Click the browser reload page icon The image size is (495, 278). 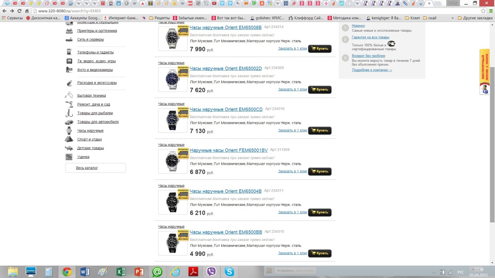point(19,11)
